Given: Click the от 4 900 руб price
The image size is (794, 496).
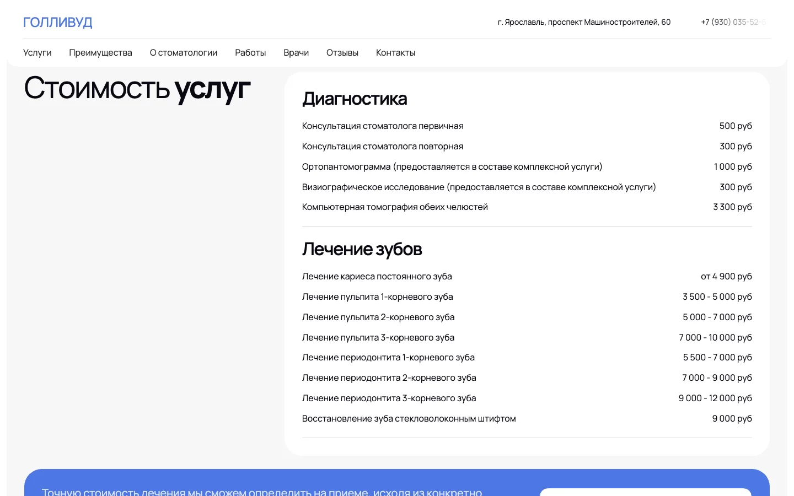Looking at the screenshot, I should pos(726,277).
